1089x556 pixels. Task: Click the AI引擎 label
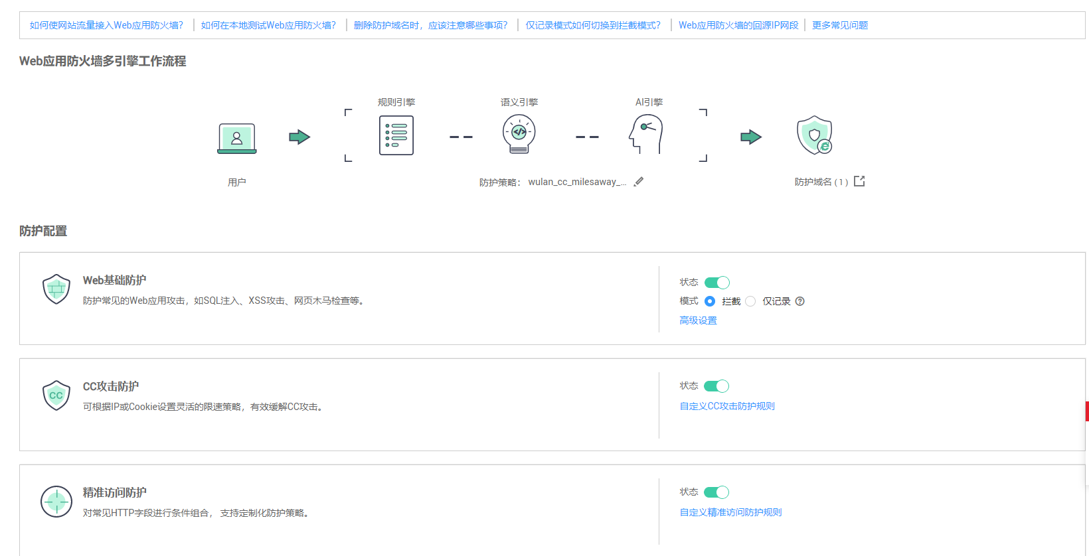click(649, 102)
